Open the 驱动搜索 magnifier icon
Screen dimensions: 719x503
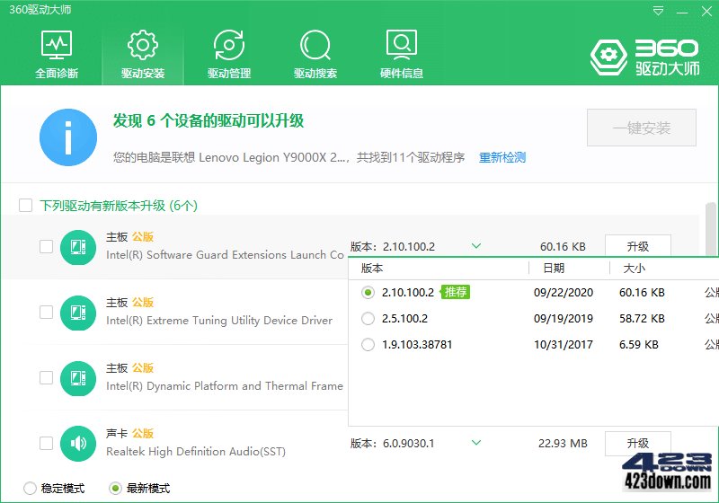tap(315, 45)
